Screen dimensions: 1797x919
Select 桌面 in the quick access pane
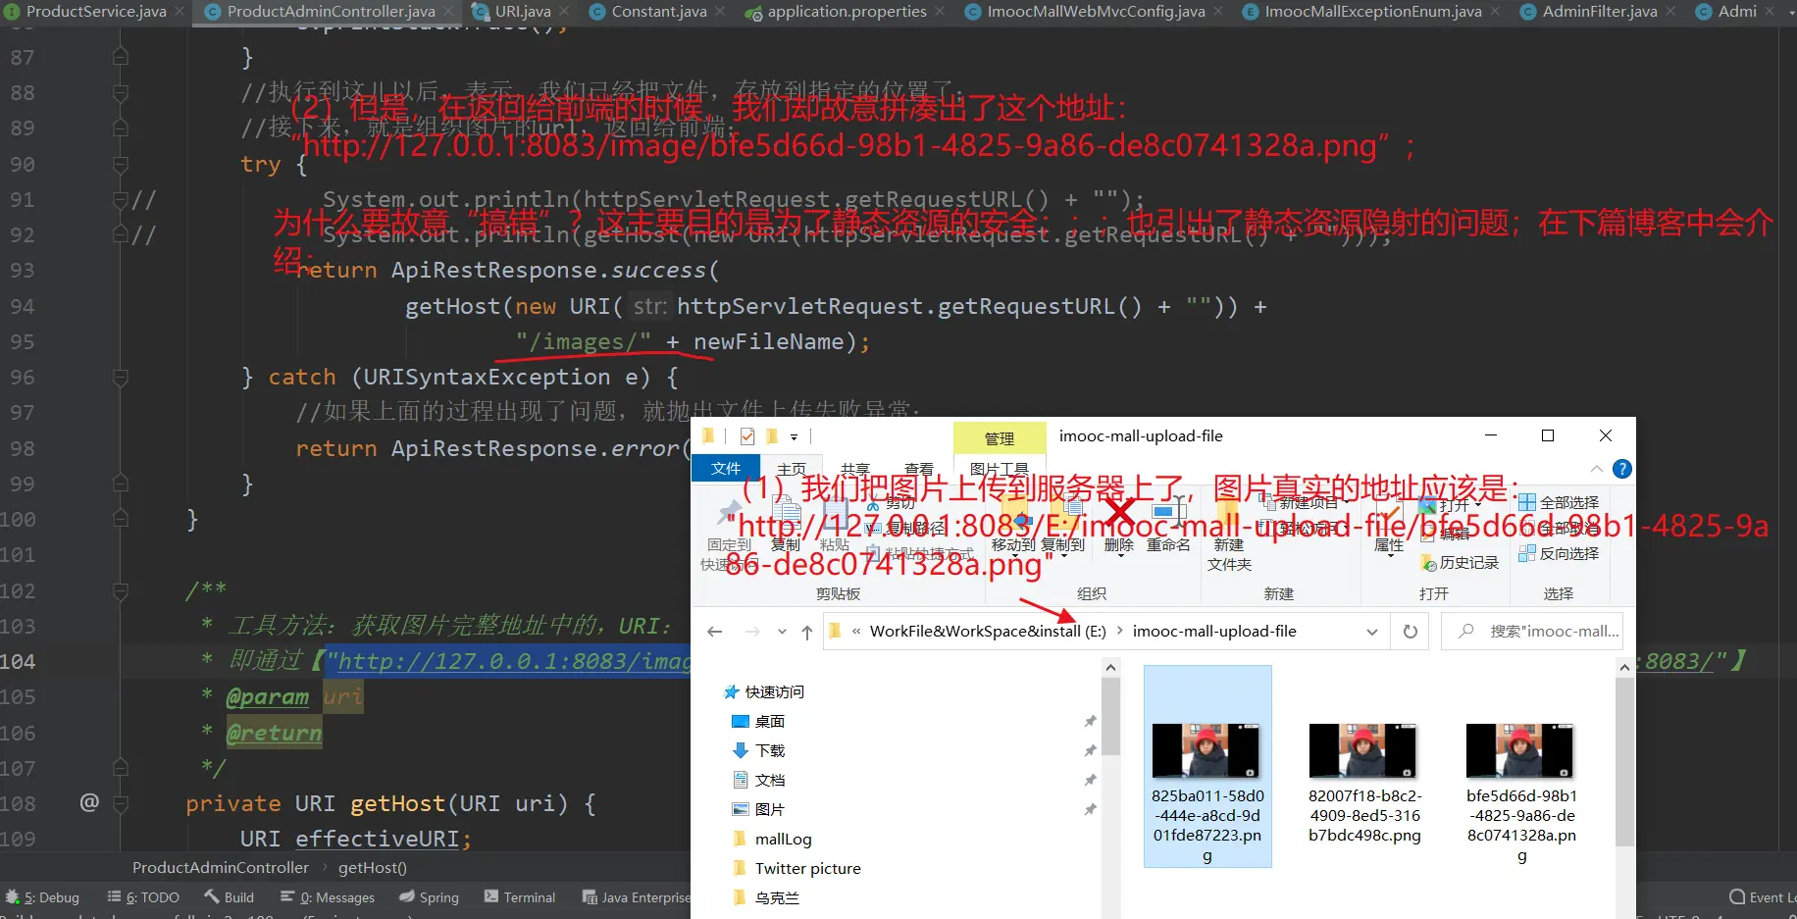click(x=770, y=721)
